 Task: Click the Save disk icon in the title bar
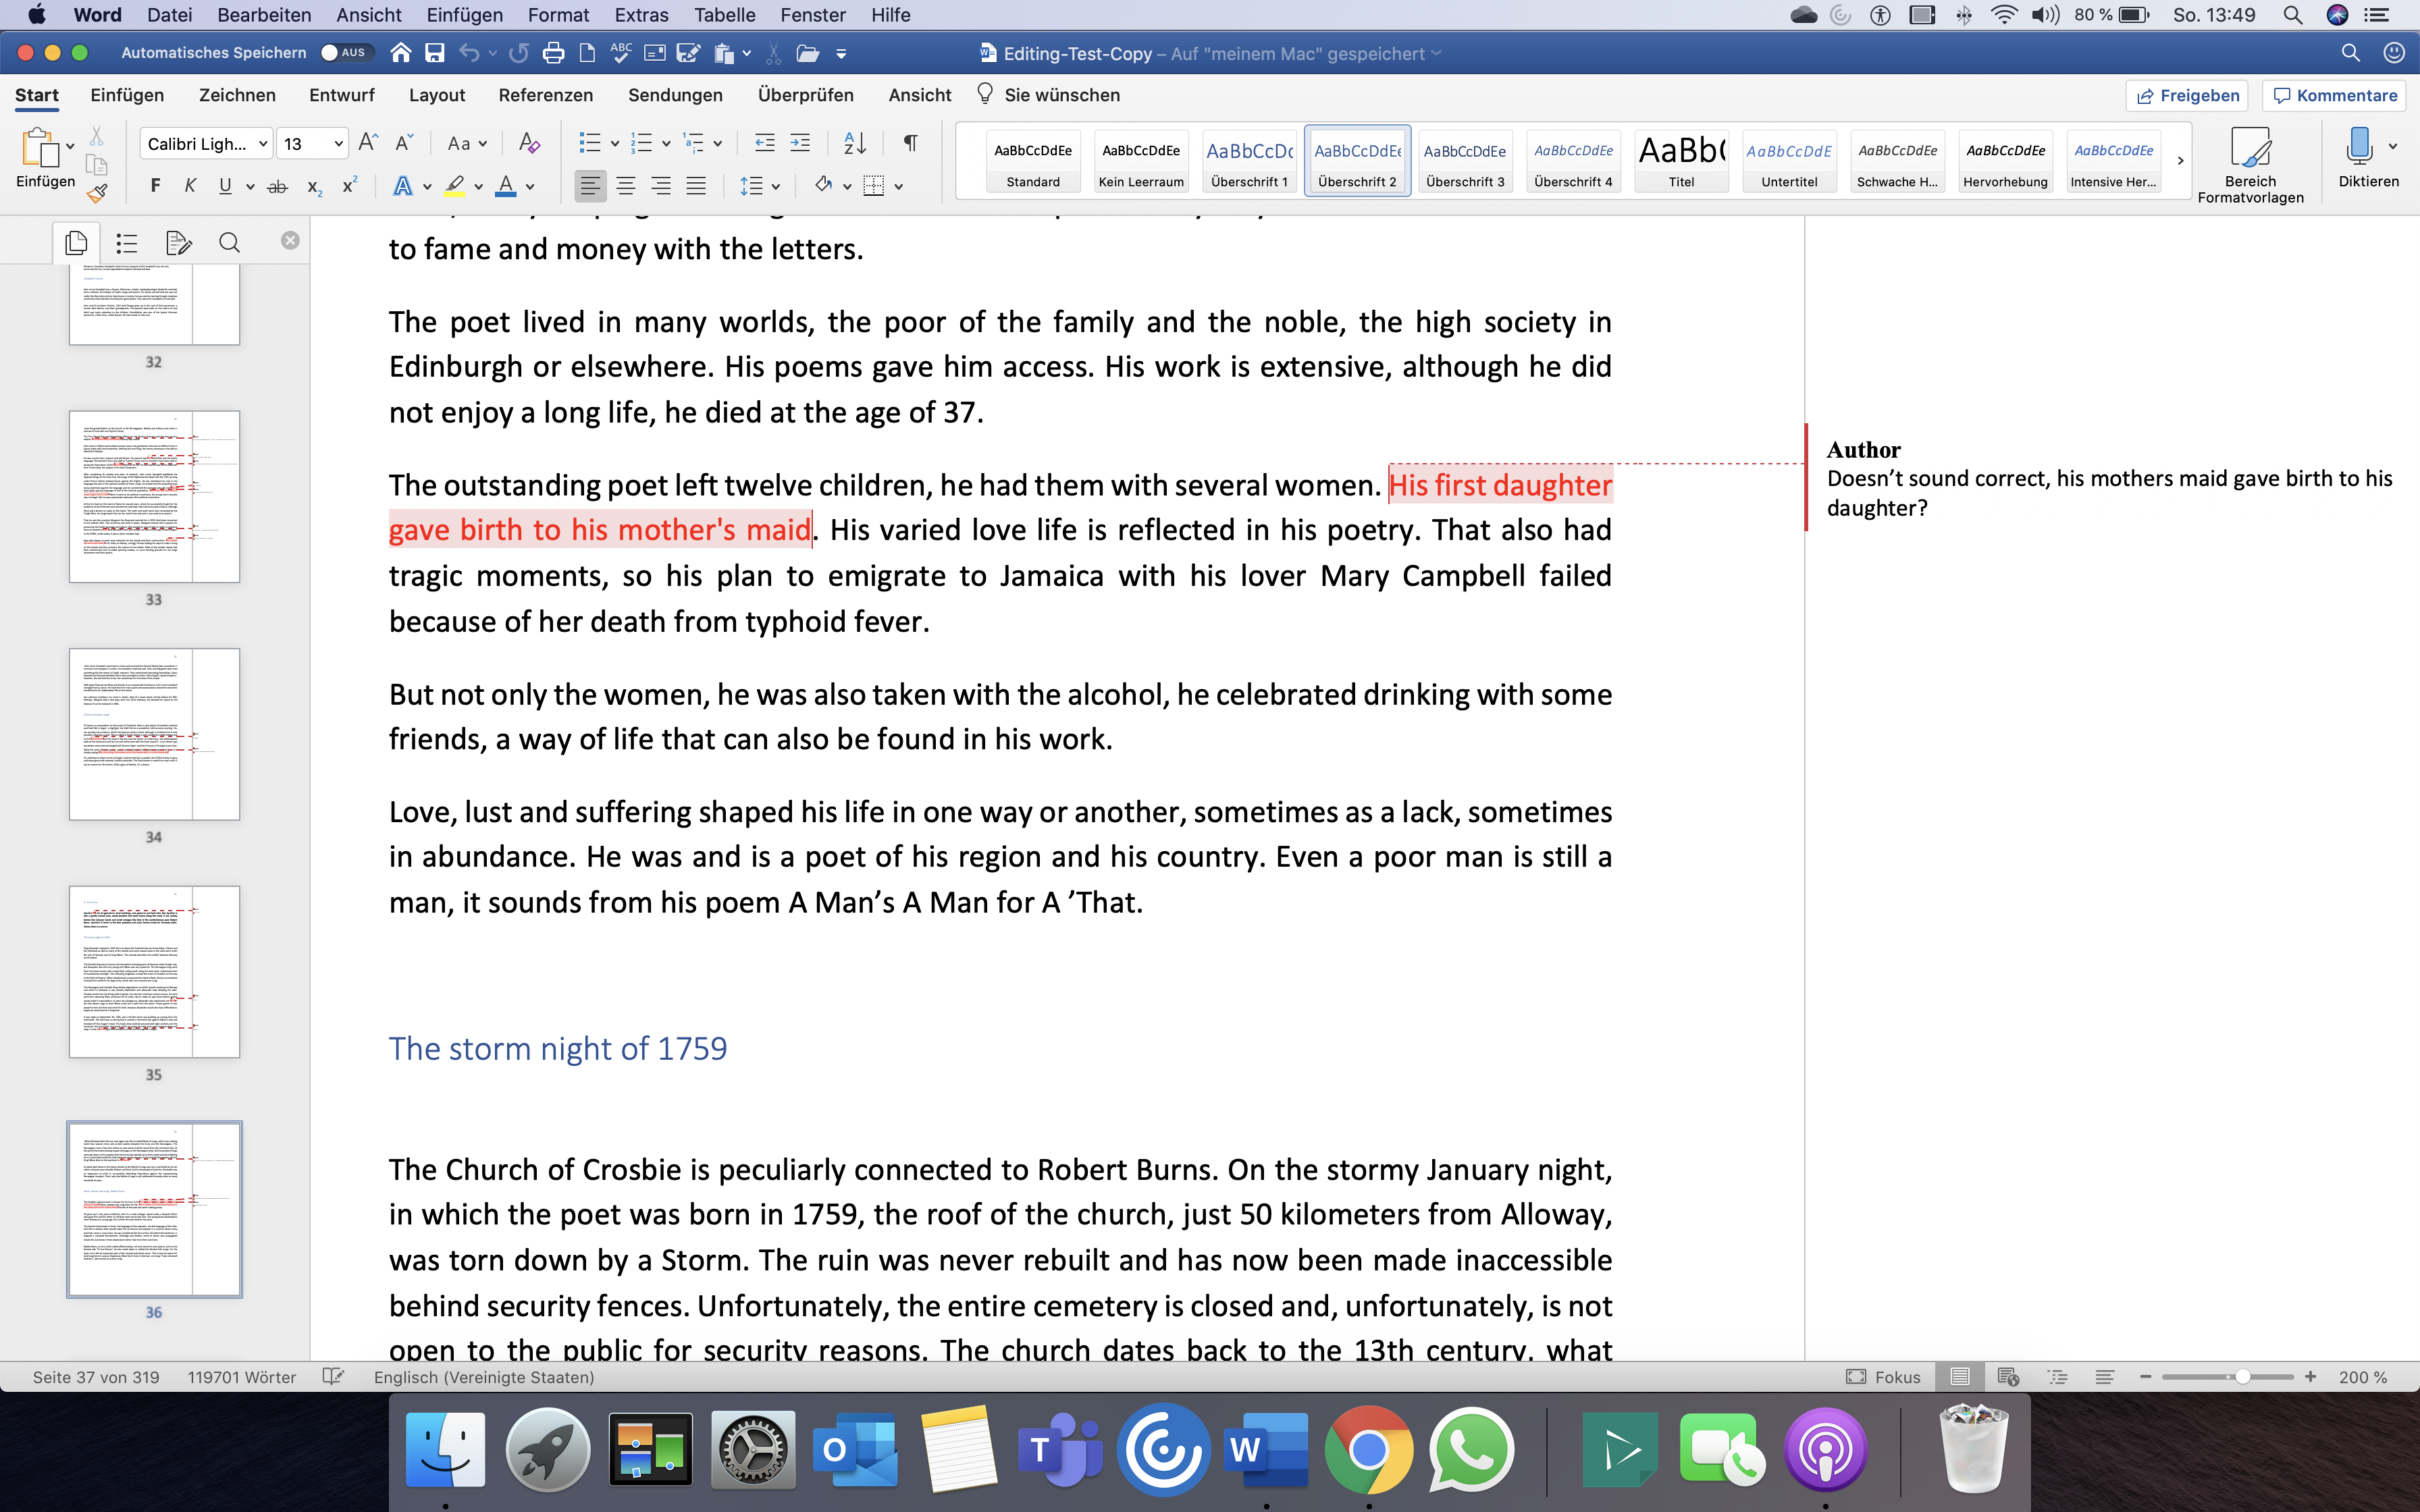click(x=435, y=53)
